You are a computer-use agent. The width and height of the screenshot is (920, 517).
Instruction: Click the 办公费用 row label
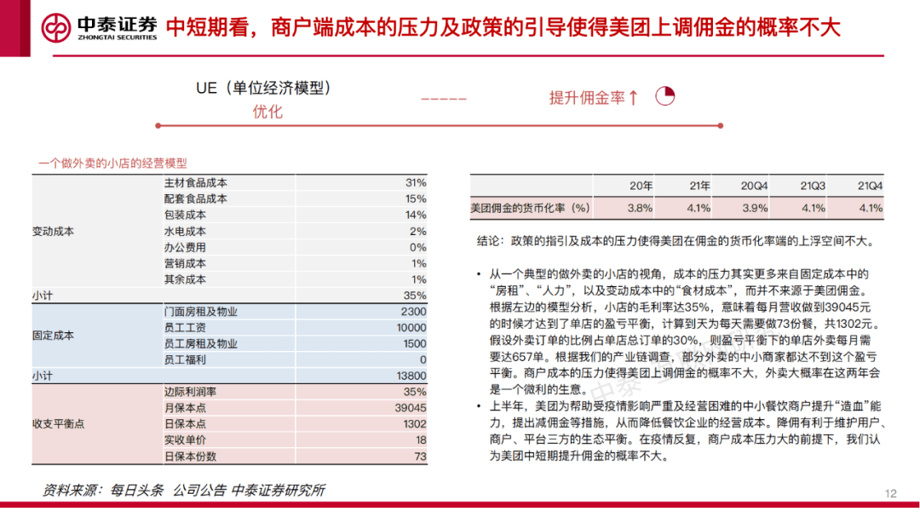point(185,247)
